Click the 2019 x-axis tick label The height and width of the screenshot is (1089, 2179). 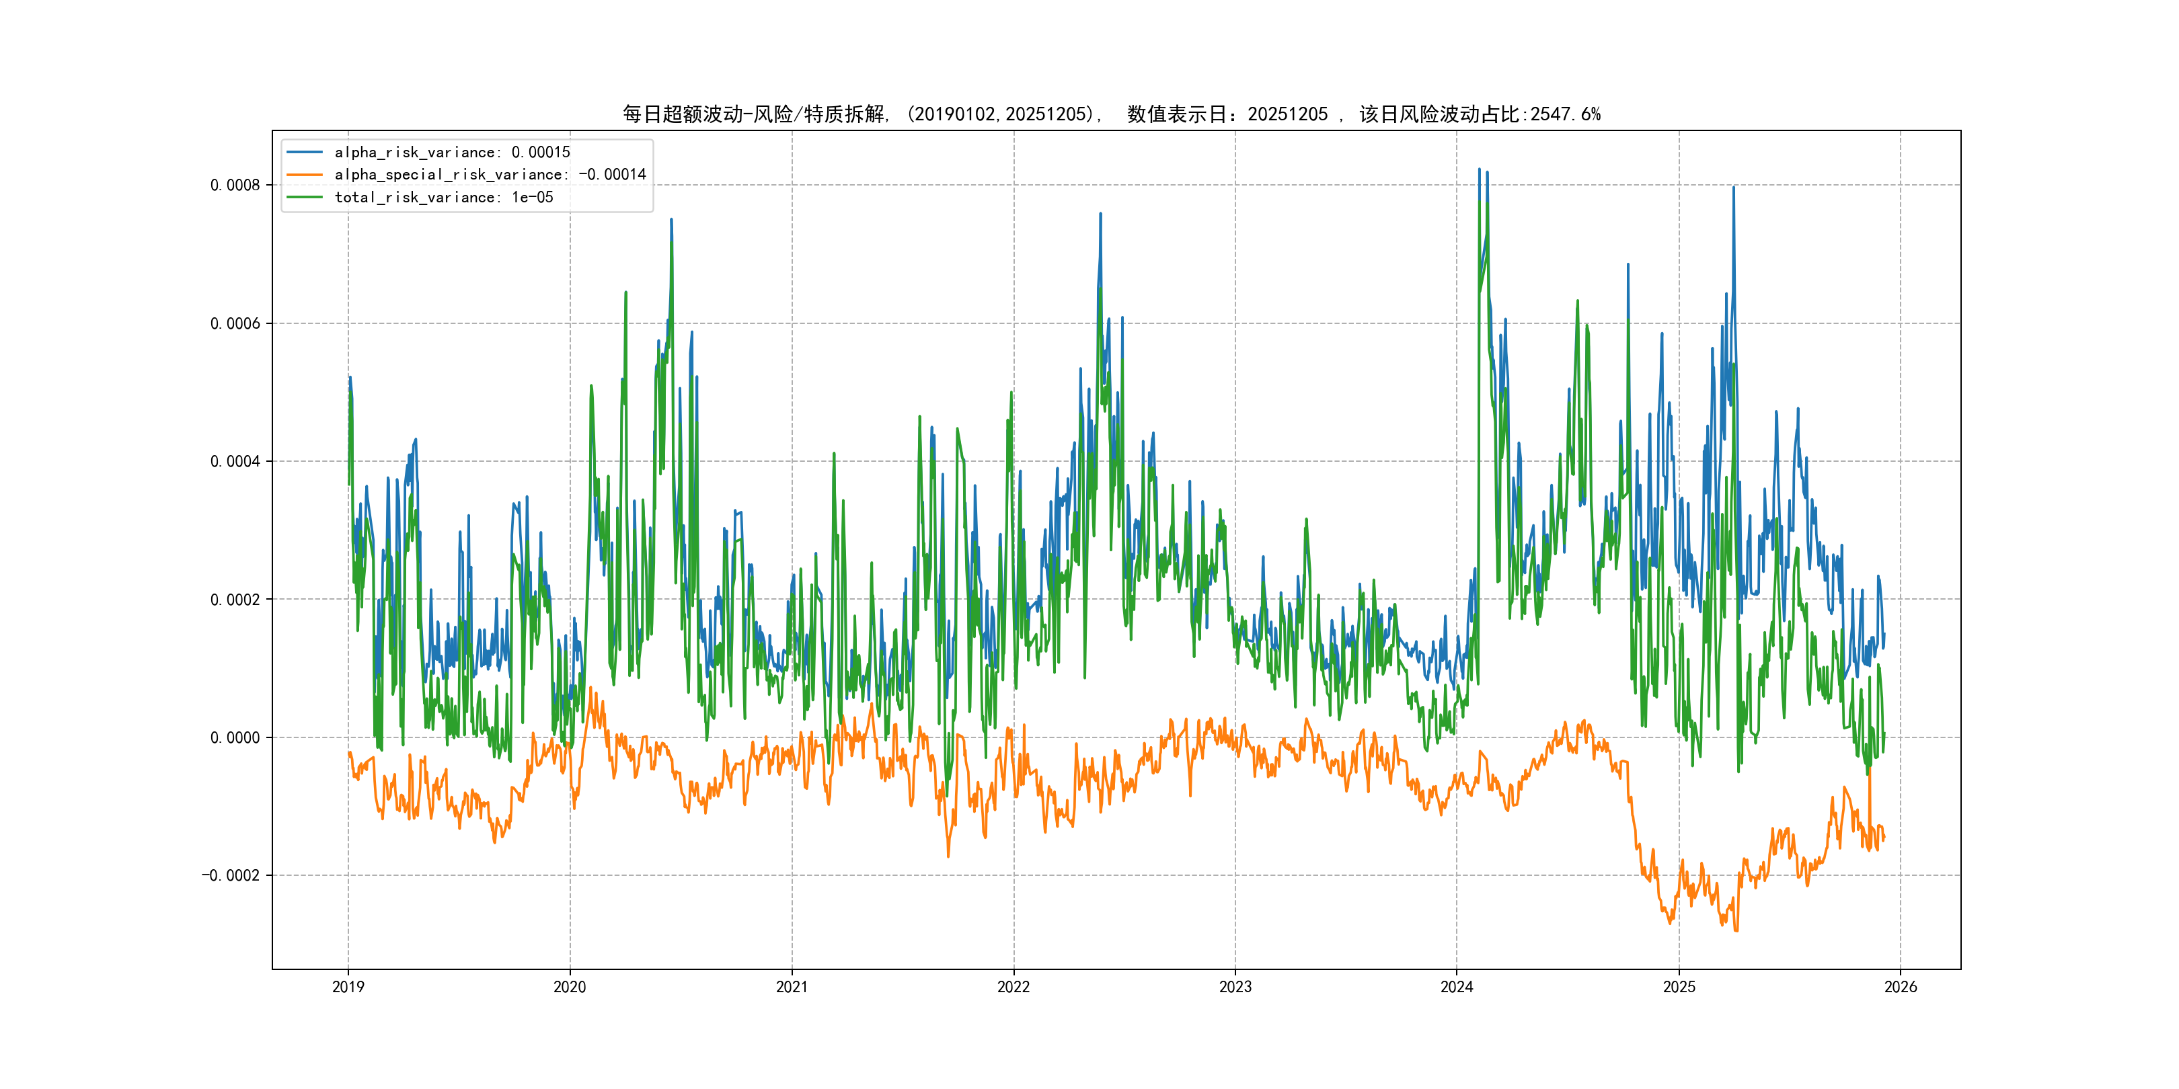(348, 987)
